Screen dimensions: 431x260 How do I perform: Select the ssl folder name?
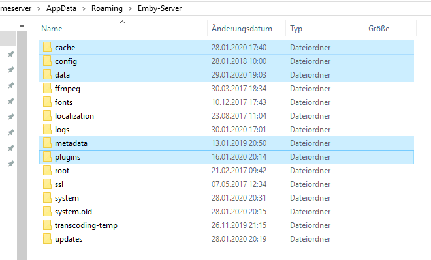(x=59, y=184)
